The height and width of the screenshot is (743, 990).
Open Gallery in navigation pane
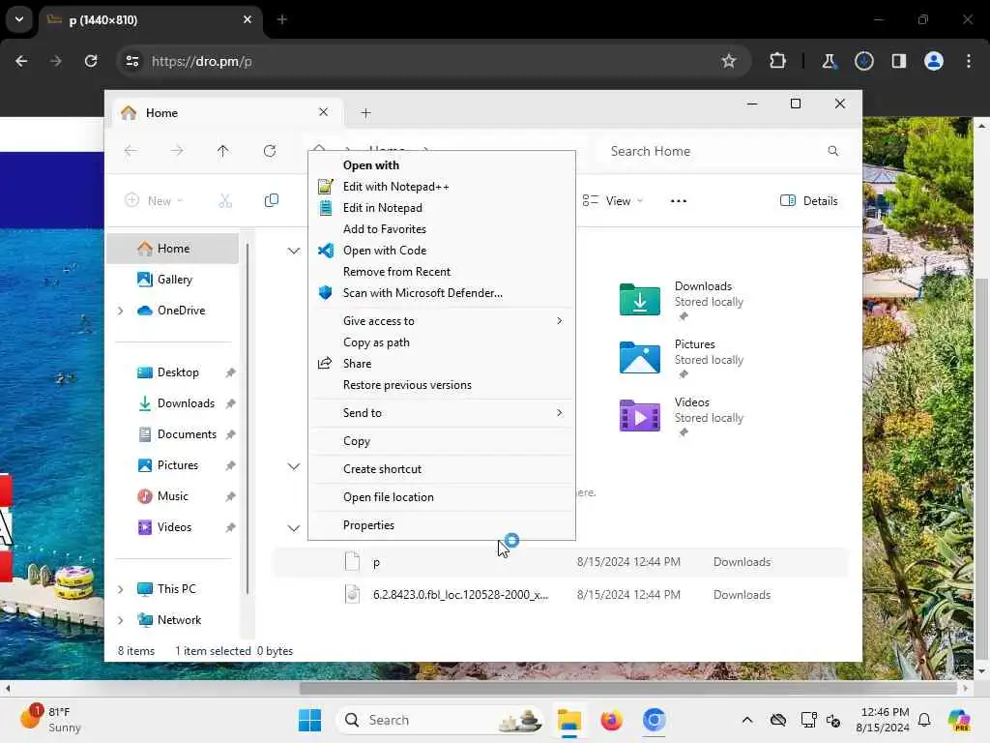[173, 280]
